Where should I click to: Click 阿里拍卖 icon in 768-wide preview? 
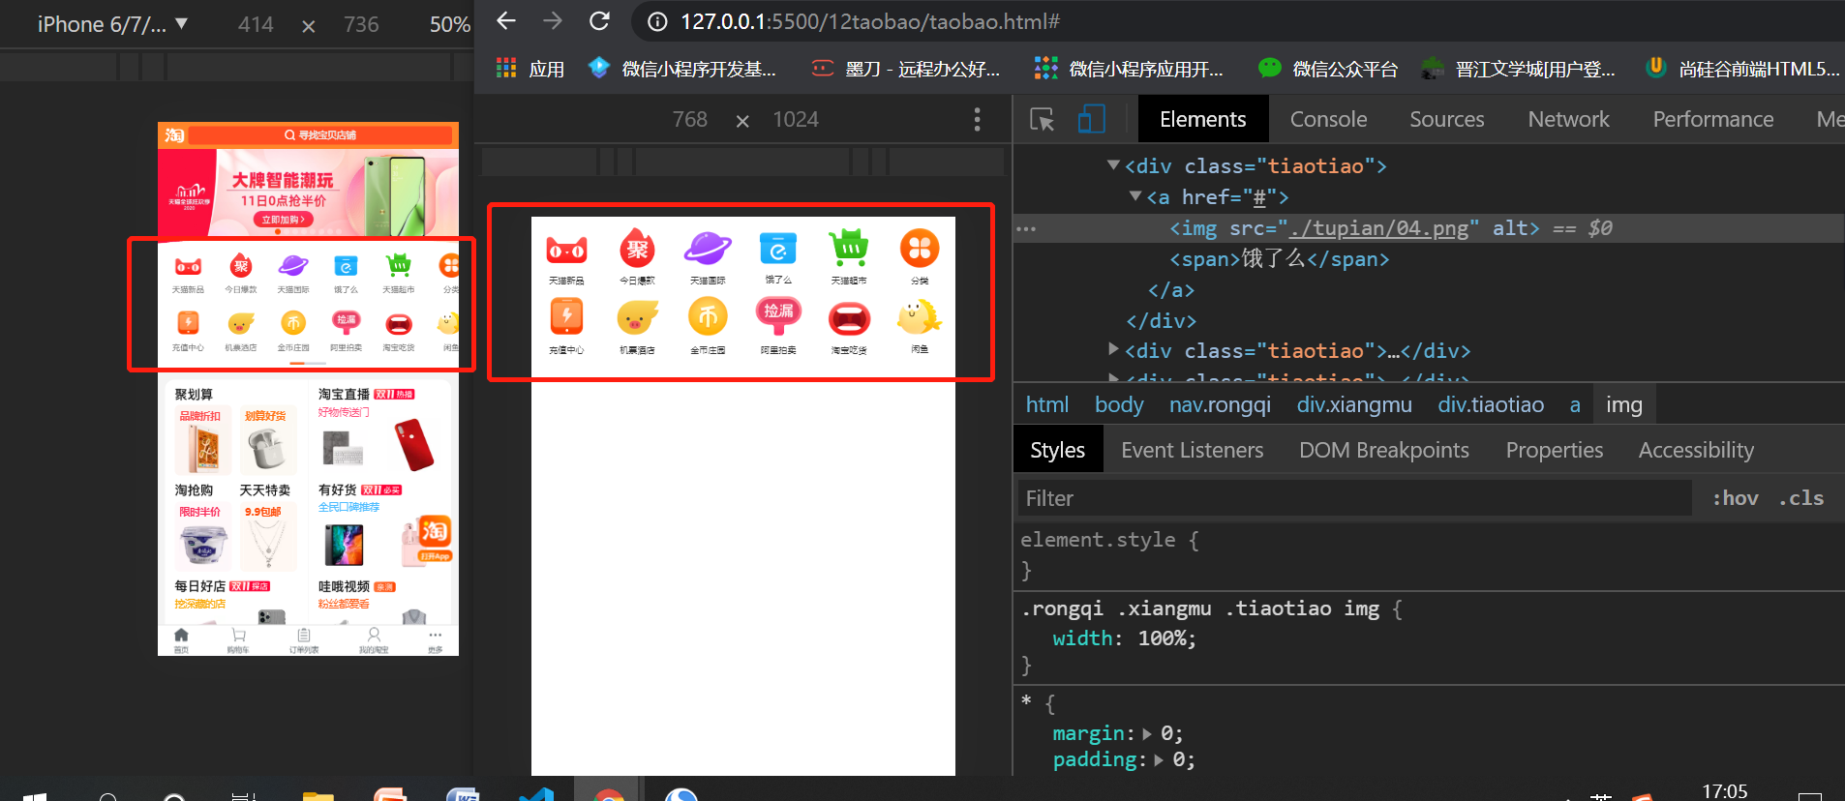pos(778,315)
